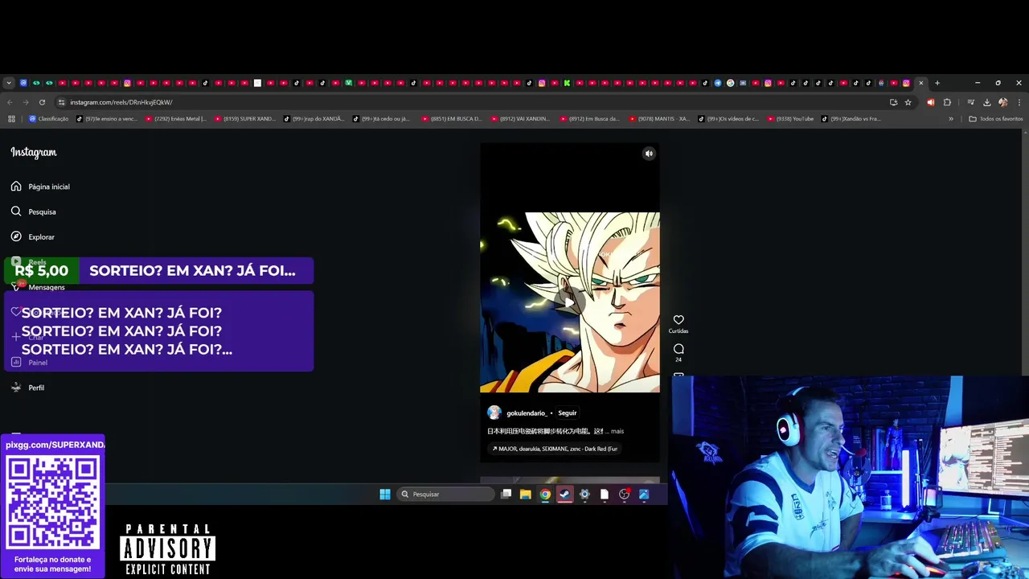Open the 'MANTIS - XA...' bookmark

pos(658,119)
